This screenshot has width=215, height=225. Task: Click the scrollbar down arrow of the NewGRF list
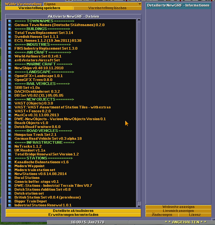tap(139, 205)
